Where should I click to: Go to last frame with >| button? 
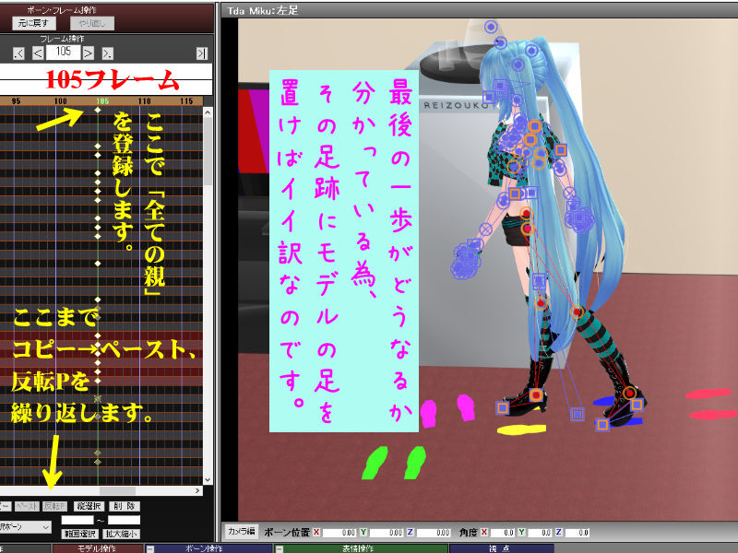tap(202, 53)
